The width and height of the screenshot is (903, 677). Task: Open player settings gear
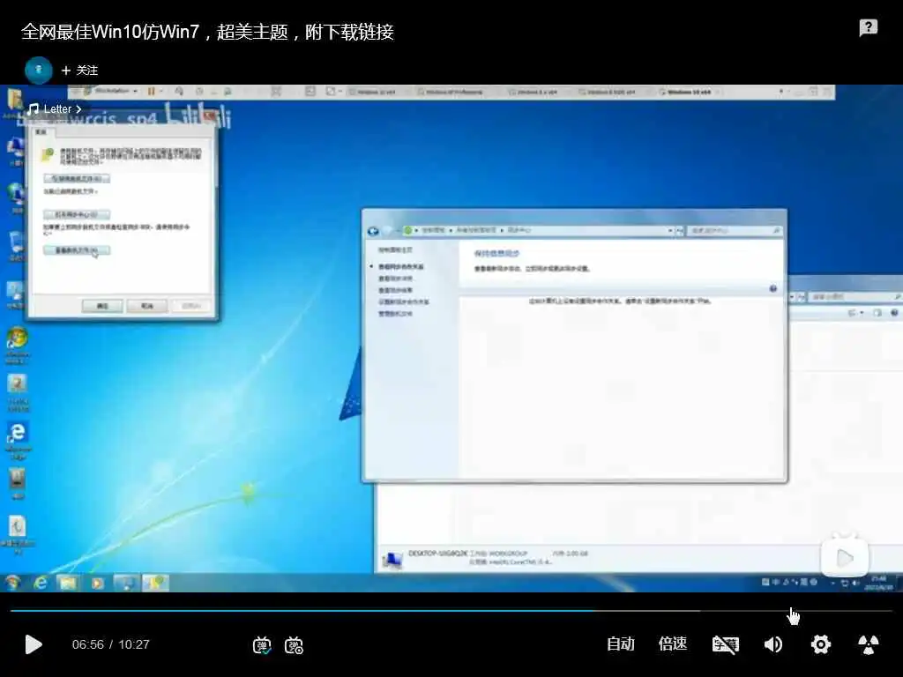tap(821, 644)
